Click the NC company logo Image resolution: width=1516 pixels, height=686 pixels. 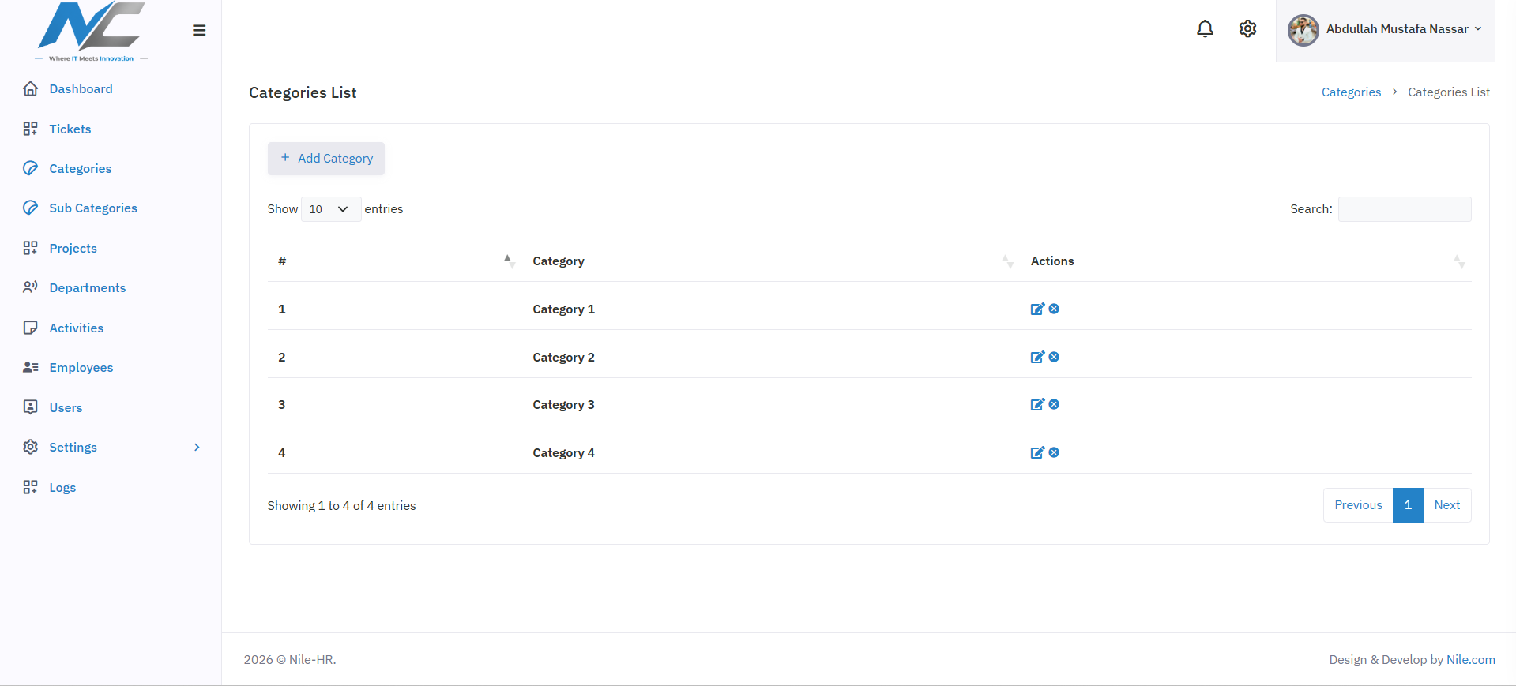[x=92, y=32]
